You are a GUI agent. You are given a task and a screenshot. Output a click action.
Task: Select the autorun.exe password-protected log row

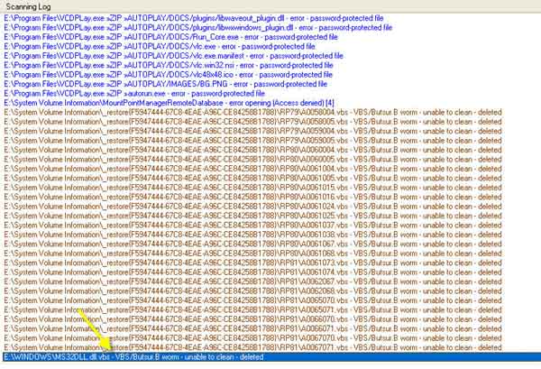pos(134,93)
